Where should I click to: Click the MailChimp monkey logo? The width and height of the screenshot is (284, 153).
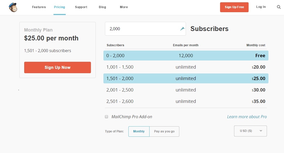pyautogui.click(x=13, y=7)
